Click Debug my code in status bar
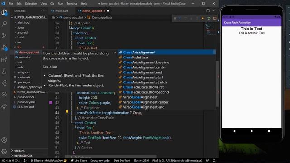 (100, 161)
